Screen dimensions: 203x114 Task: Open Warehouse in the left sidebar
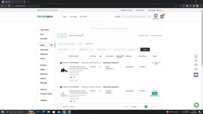[44, 50]
